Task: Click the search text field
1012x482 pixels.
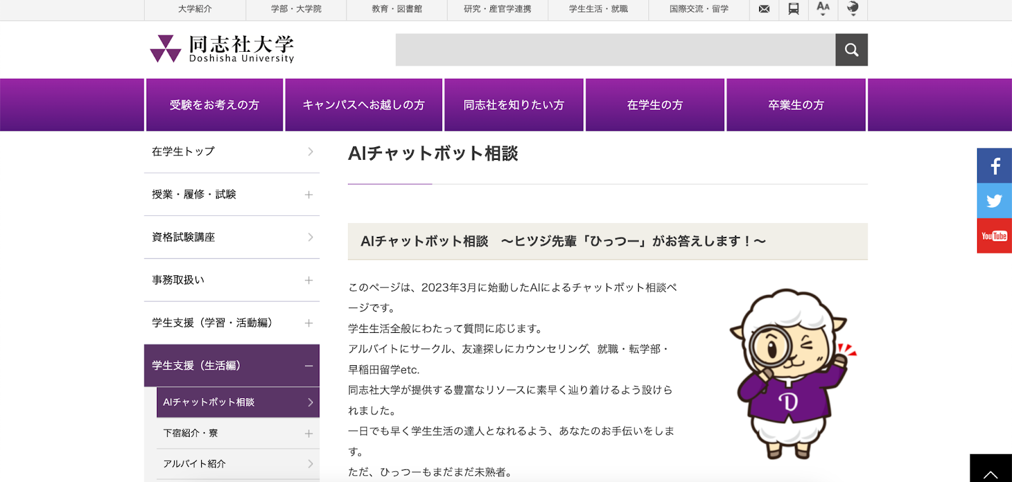Action: coord(615,50)
